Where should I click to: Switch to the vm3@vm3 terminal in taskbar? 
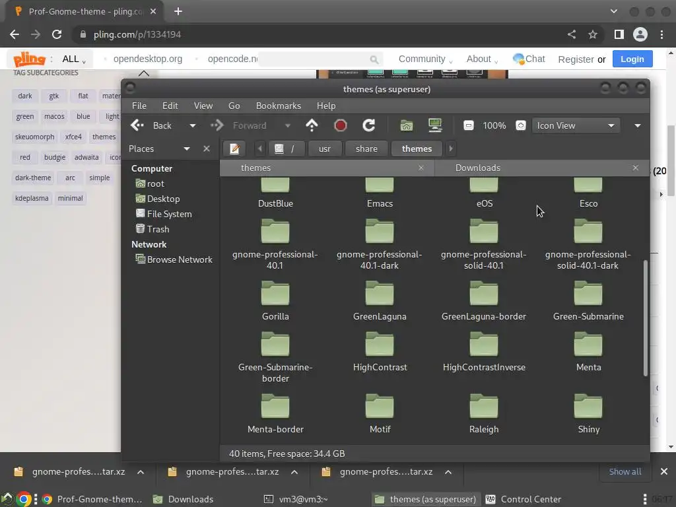coord(296,499)
